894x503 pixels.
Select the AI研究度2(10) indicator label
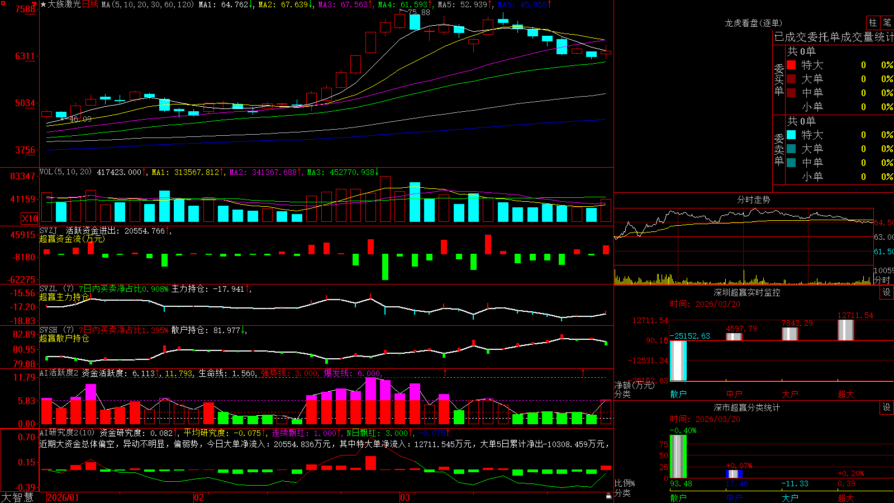(x=67, y=433)
